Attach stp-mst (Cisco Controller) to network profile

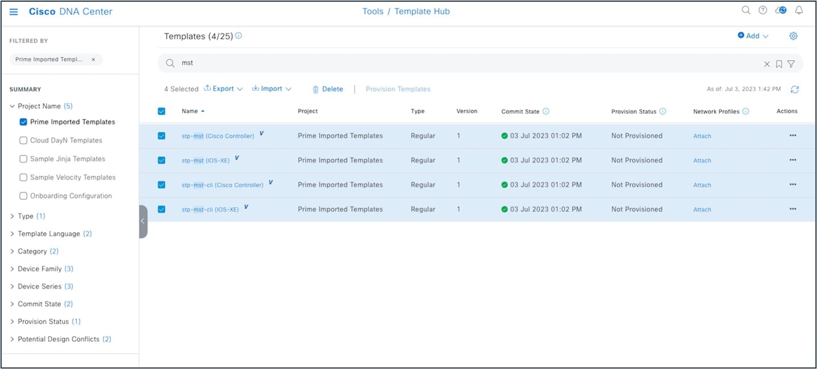(702, 136)
